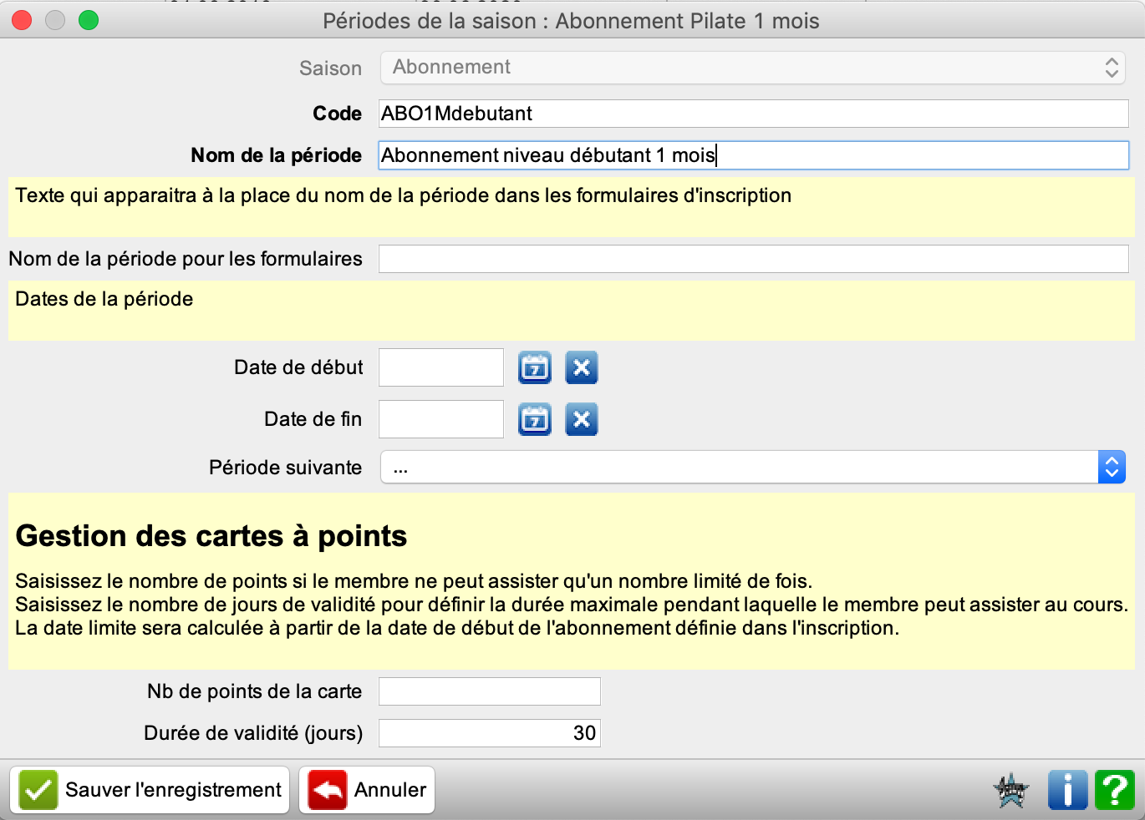Save with Sauver l'enregistrement button
Screen dimensions: 1145x820
[150, 790]
